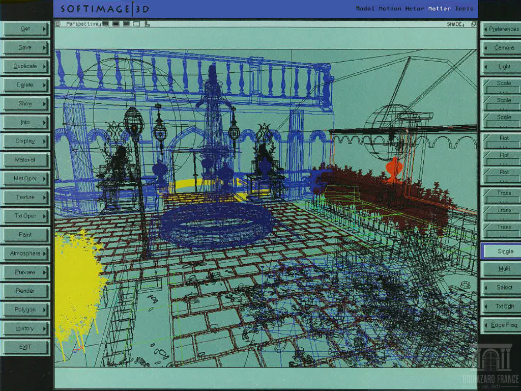This screenshot has height=391, width=521.
Task: Switch to the Matter module
Action: [x=439, y=9]
